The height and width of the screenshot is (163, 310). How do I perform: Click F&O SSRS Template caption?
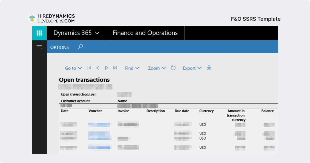point(256,19)
